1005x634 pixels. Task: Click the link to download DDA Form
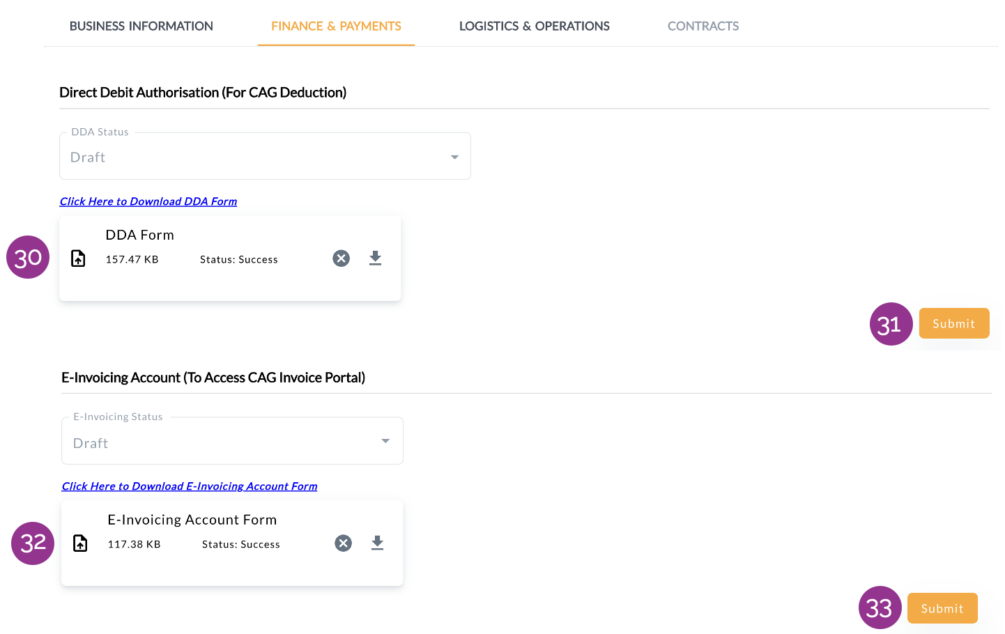click(x=148, y=201)
